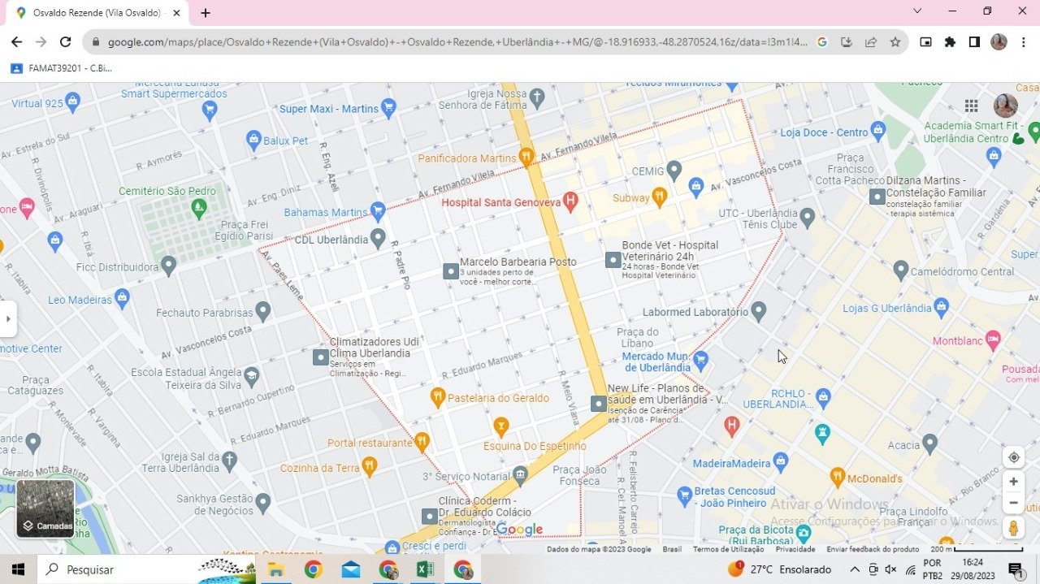Select the CEMIG location pin
The image size is (1040, 584).
tap(674, 171)
